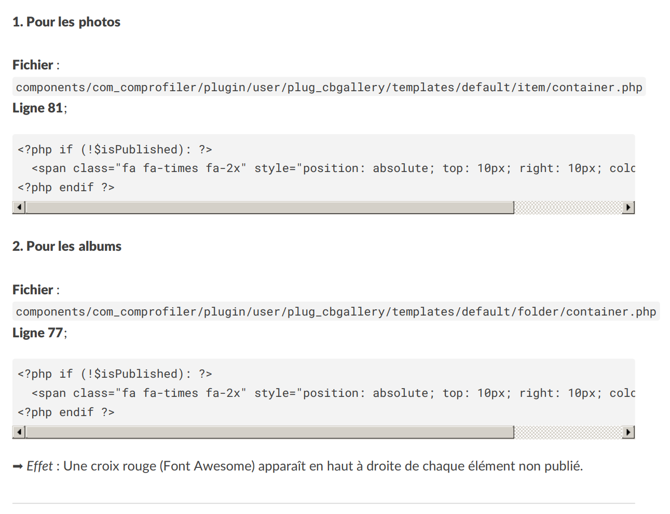Click the right scroll arrow under the photos code block
Viewport: 670px width, 514px height.
pyautogui.click(x=628, y=208)
